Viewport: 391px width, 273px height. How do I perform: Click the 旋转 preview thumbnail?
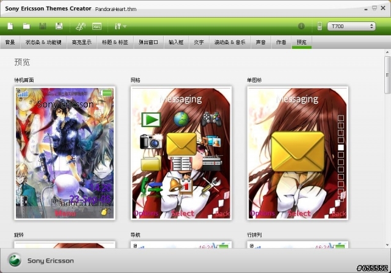point(65,244)
